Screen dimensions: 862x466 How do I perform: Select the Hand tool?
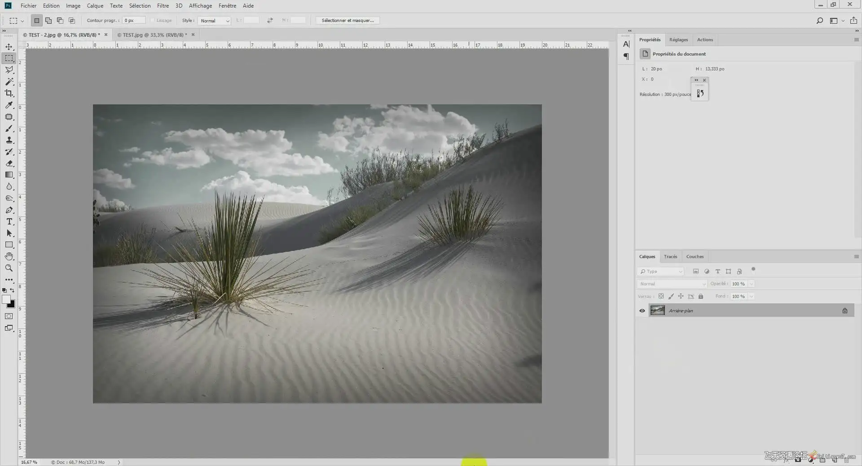[x=9, y=256]
